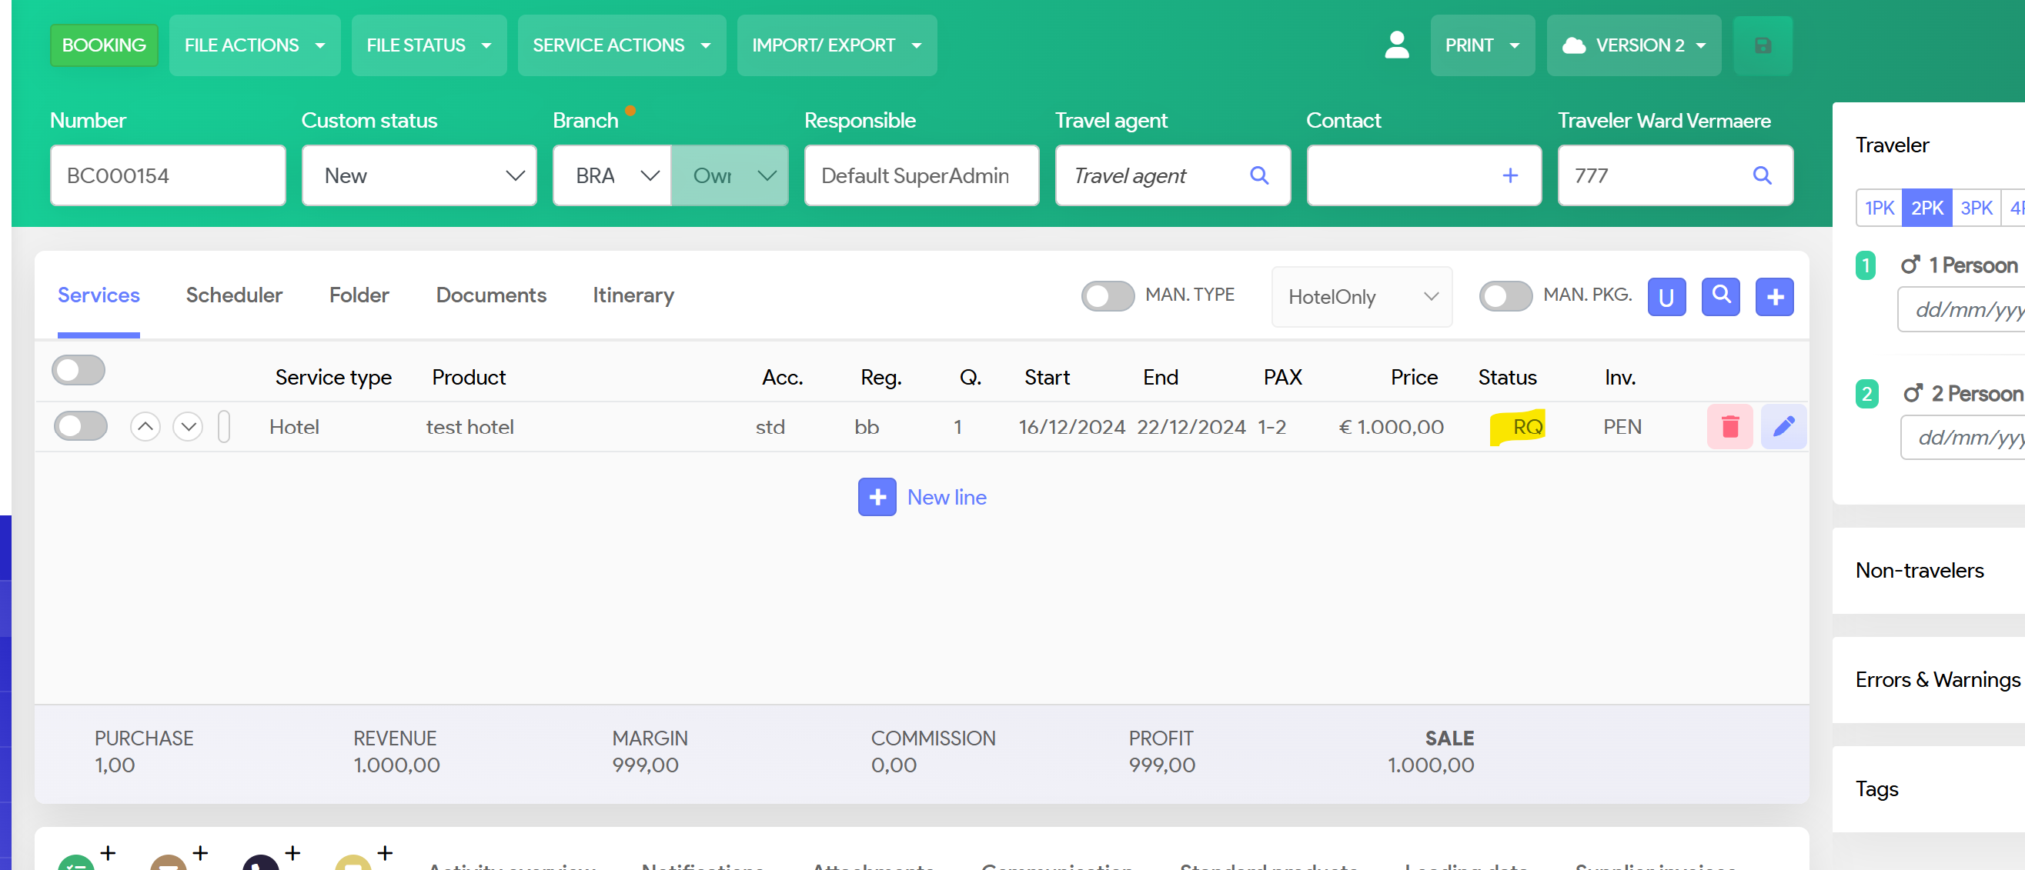Open the FILE ACTIONS dropdown menu

[x=254, y=45]
